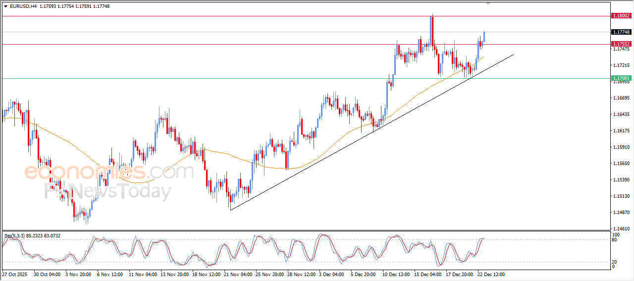Click the 11 Nov 04:00 time label
Screen dimensions: 634x281
tap(143, 274)
